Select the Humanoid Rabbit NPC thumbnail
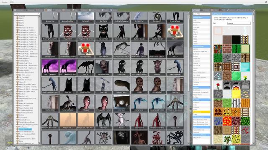Viewport: 268px width, 150px height. tap(68, 103)
